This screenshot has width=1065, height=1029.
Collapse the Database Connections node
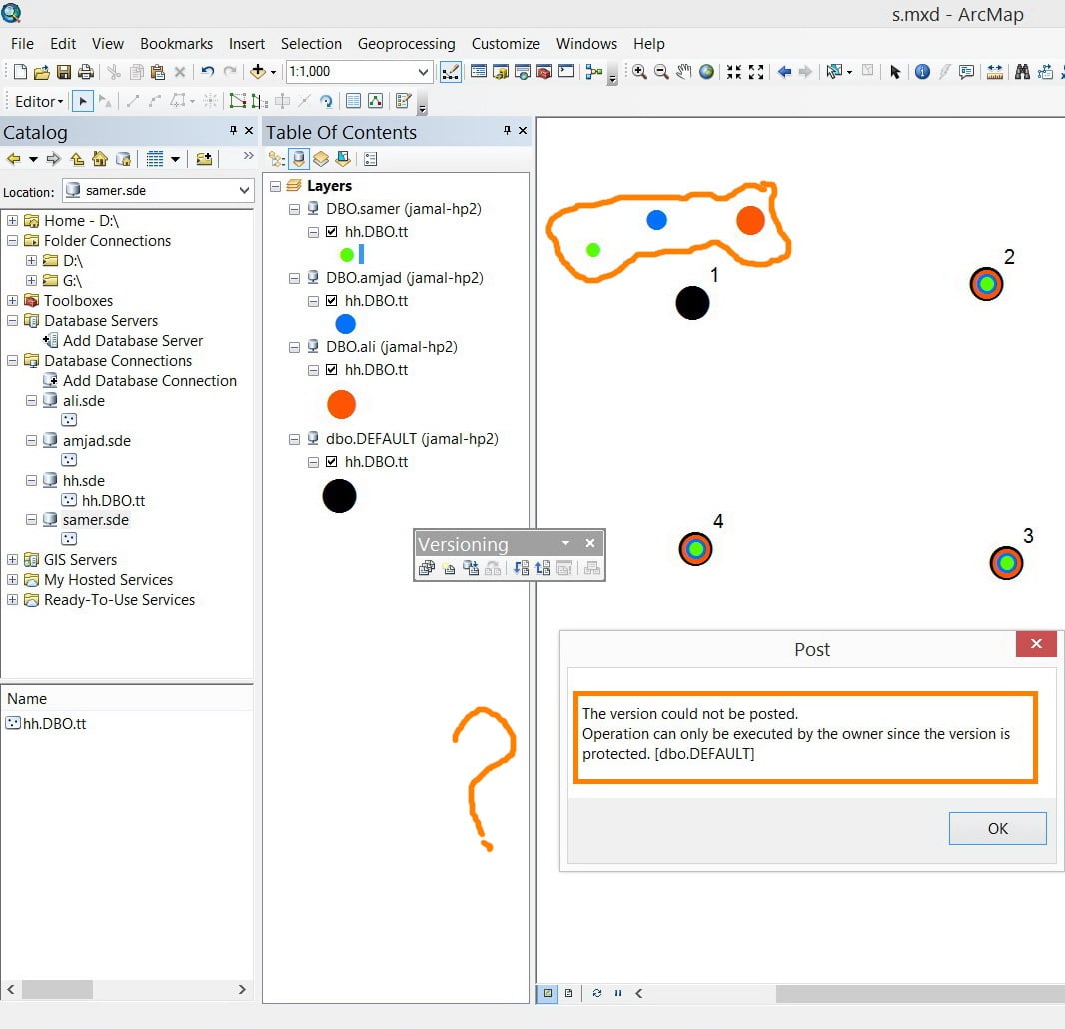pyautogui.click(x=12, y=360)
